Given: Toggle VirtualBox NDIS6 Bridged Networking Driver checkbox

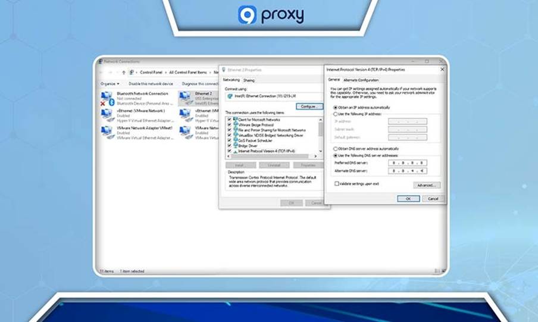Looking at the screenshot, I should point(230,135).
